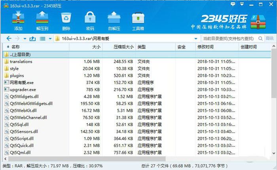The height and width of the screenshot is (170, 277).
Task: Sort by 创建时间 column header
Action: pos(254,47)
